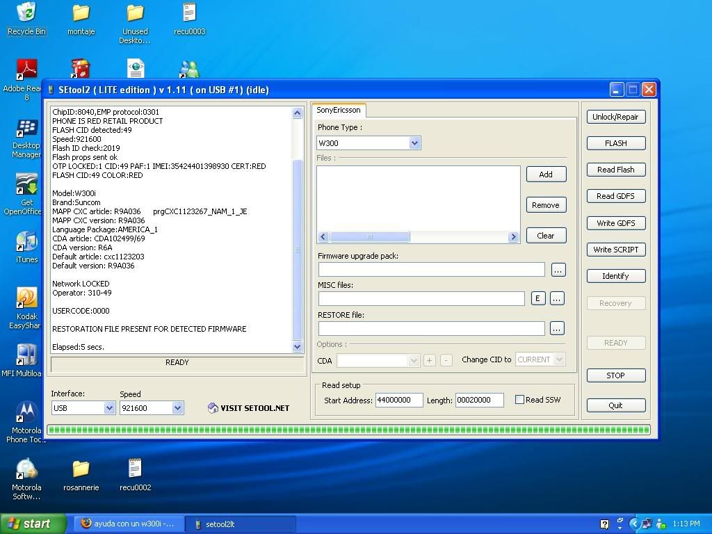Click the Write GDFS button

[x=616, y=223]
